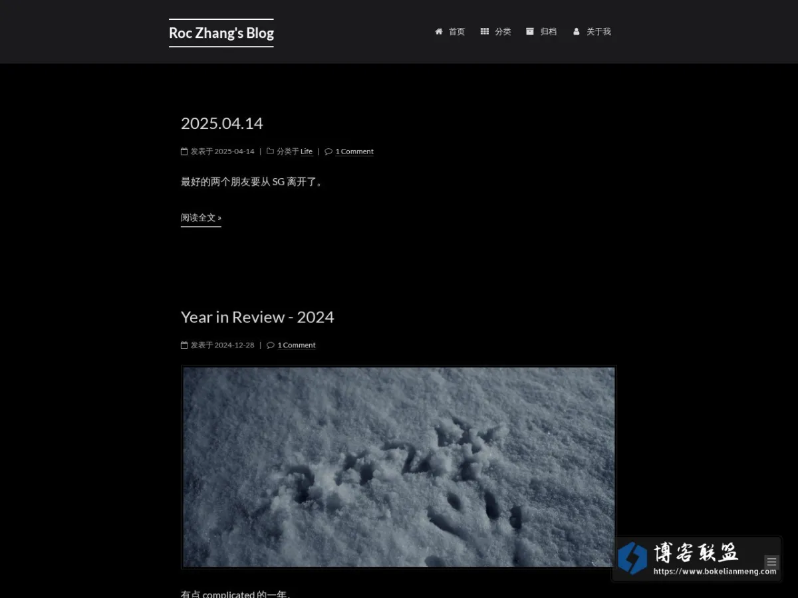Open 1 Comment link of 2025.04.14 post
This screenshot has width=798, height=598.
click(354, 151)
